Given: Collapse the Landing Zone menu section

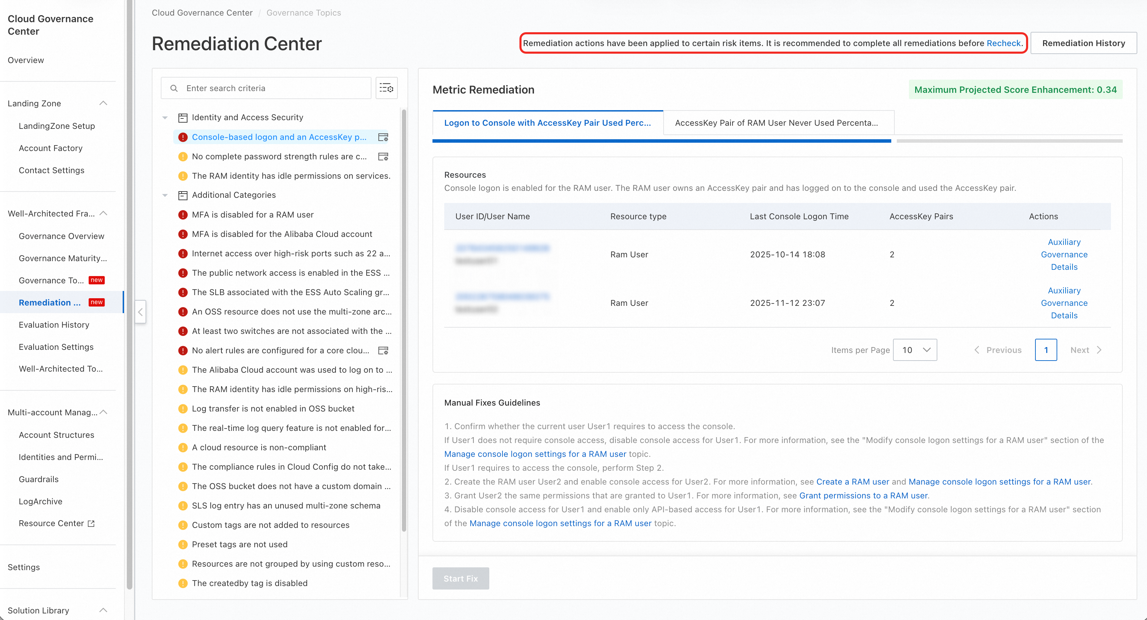Looking at the screenshot, I should click(103, 103).
